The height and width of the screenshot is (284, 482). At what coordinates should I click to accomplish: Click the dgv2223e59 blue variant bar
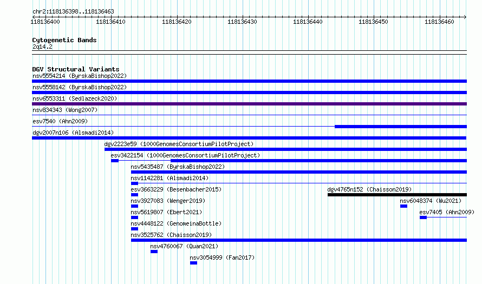285,149
